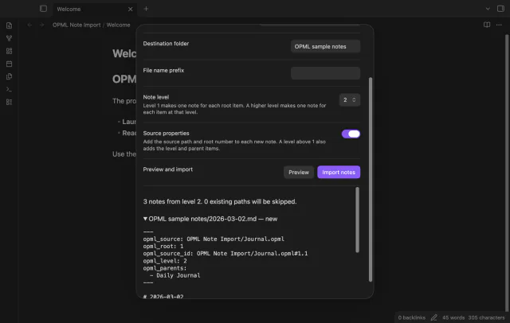Toggle the right sidebar icon
510x323 pixels.
(500, 9)
